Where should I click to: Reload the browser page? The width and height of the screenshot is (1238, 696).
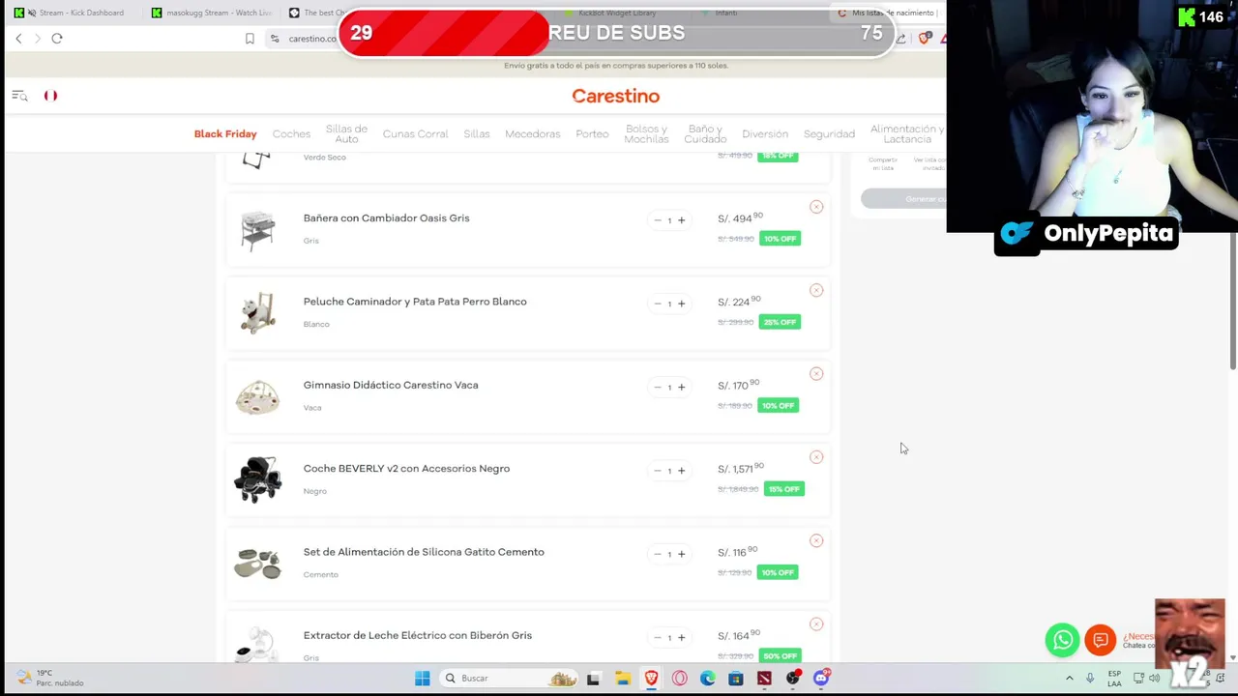point(57,39)
